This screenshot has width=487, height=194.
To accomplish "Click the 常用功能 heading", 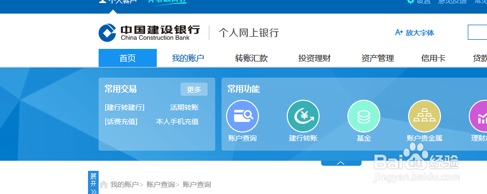I will click(244, 89).
